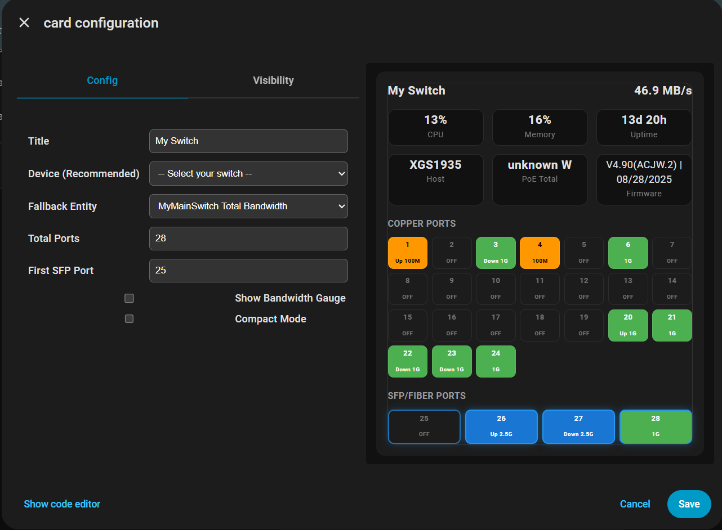Switch to the Visibility tab
Viewport: 722px width, 530px height.
(x=273, y=80)
